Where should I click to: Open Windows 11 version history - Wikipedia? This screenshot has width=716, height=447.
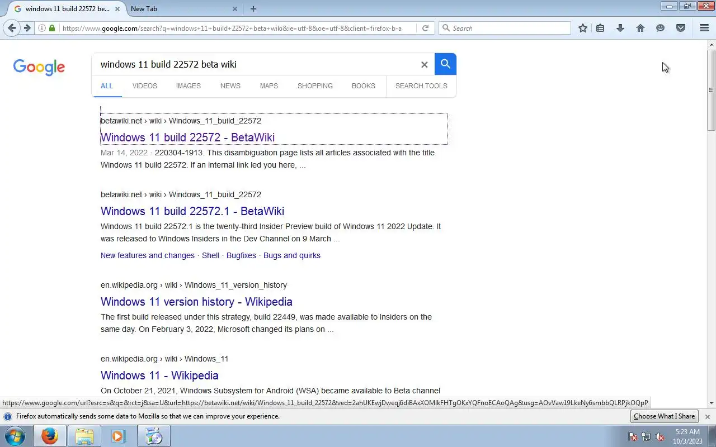pos(196,302)
